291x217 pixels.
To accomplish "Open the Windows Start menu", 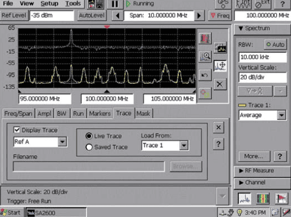I will 12,213.
